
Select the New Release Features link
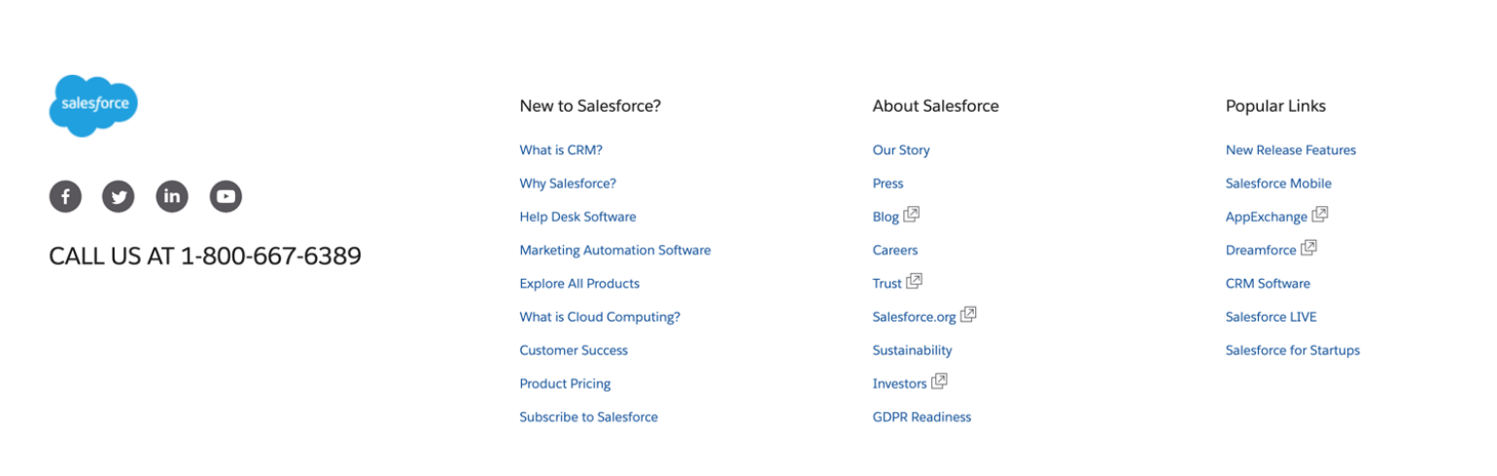point(1291,150)
